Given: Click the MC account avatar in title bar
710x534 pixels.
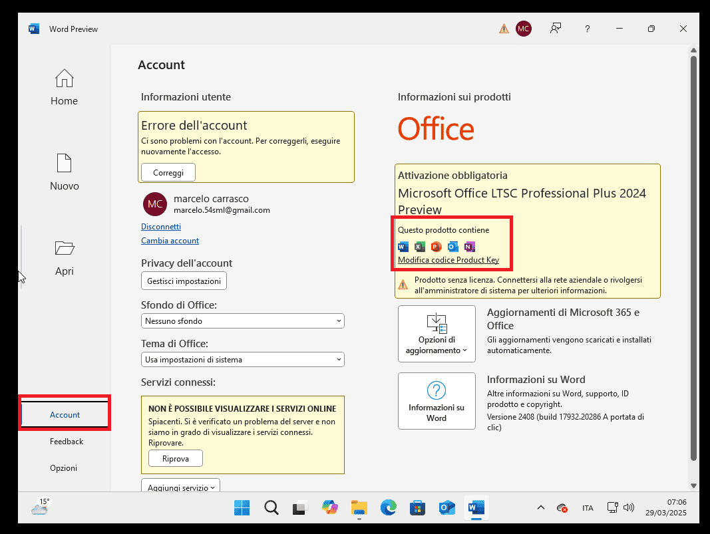Looking at the screenshot, I should coord(524,29).
